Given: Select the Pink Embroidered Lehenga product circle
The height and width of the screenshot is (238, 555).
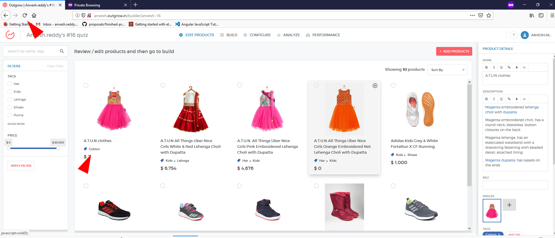Looking at the screenshot, I should tap(239, 85).
